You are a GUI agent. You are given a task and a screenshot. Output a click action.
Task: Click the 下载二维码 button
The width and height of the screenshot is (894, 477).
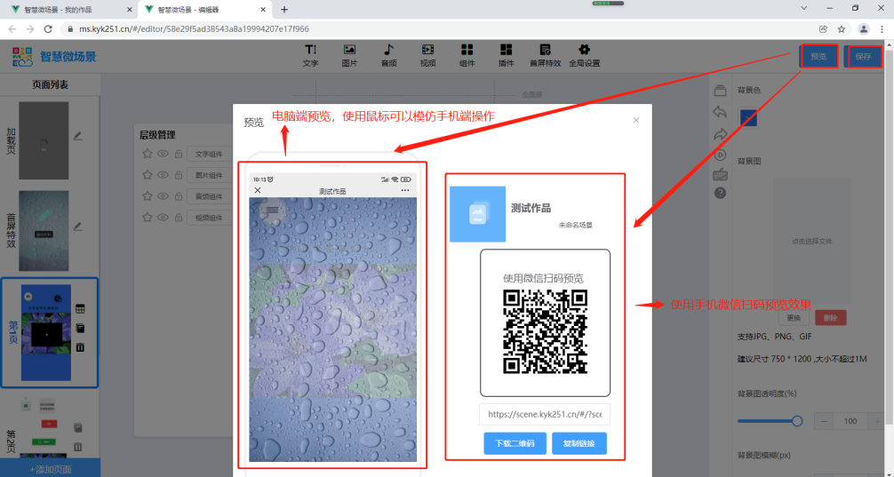(x=515, y=443)
